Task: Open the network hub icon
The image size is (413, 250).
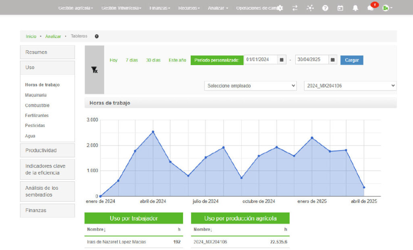Action: click(310, 8)
